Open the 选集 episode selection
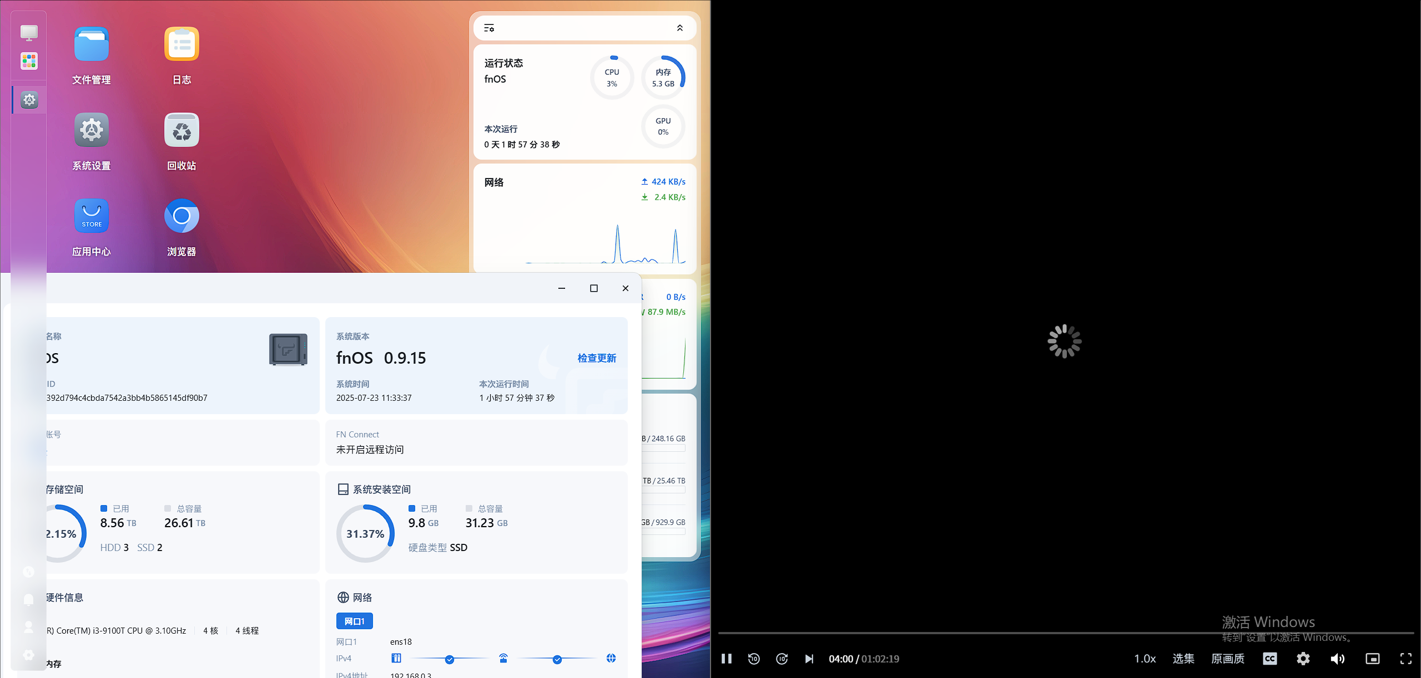Screen dimensions: 1421x678 tap(1183, 659)
